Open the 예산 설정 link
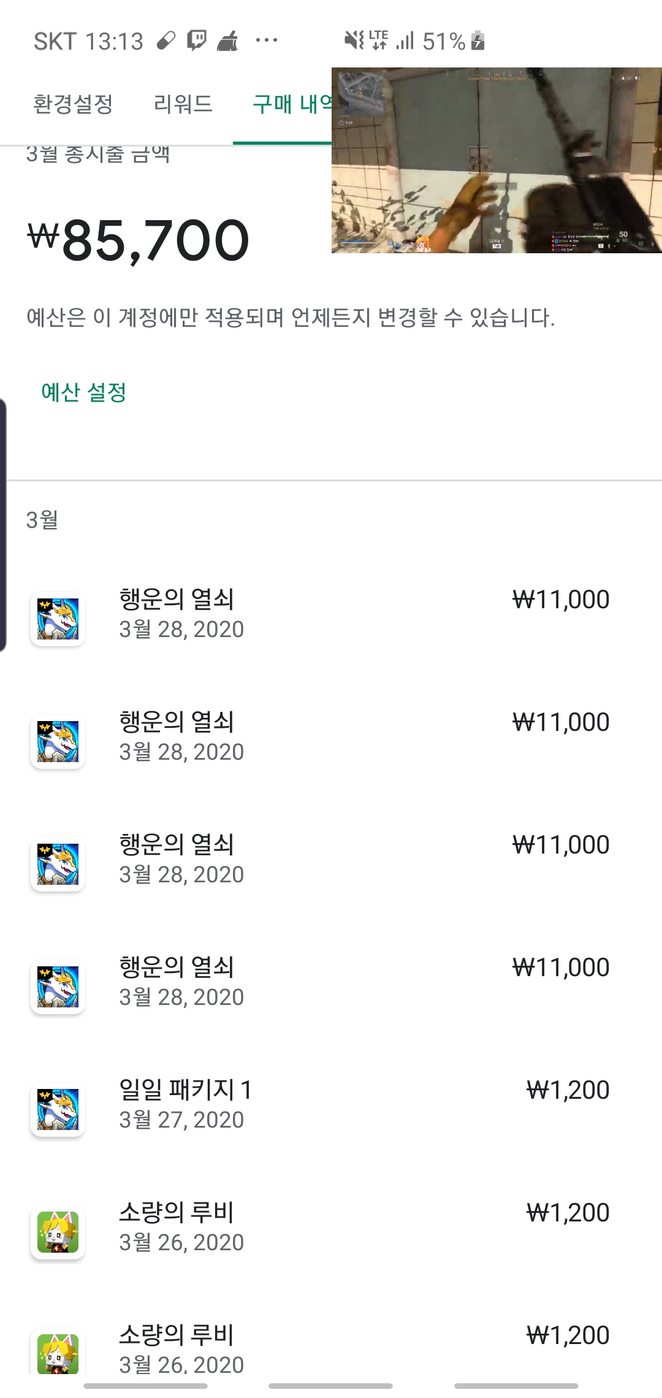This screenshot has height=1398, width=662. (83, 392)
